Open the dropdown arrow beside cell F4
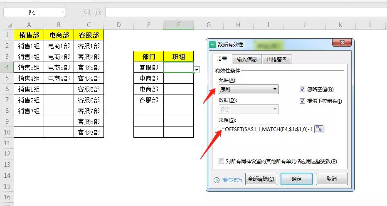This screenshot has width=387, height=206. 197,69
